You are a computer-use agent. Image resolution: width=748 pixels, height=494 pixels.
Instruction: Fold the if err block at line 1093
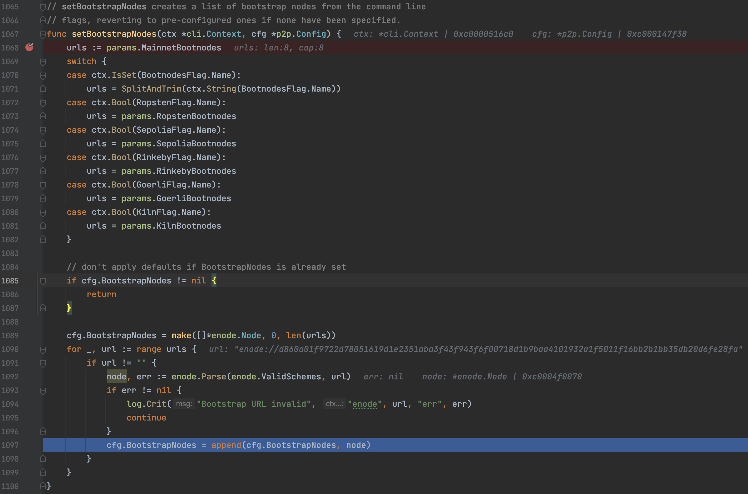pos(43,390)
